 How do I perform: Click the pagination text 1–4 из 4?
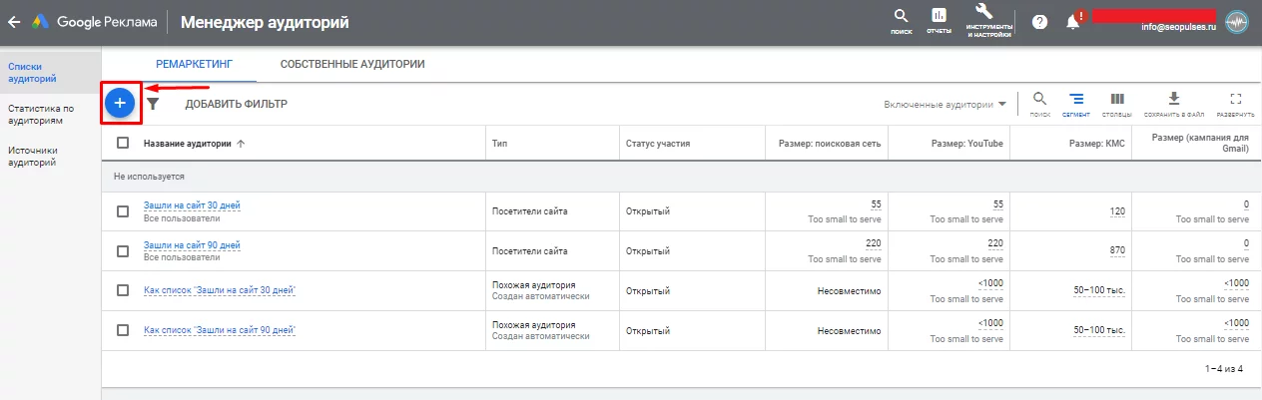[x=1224, y=369]
